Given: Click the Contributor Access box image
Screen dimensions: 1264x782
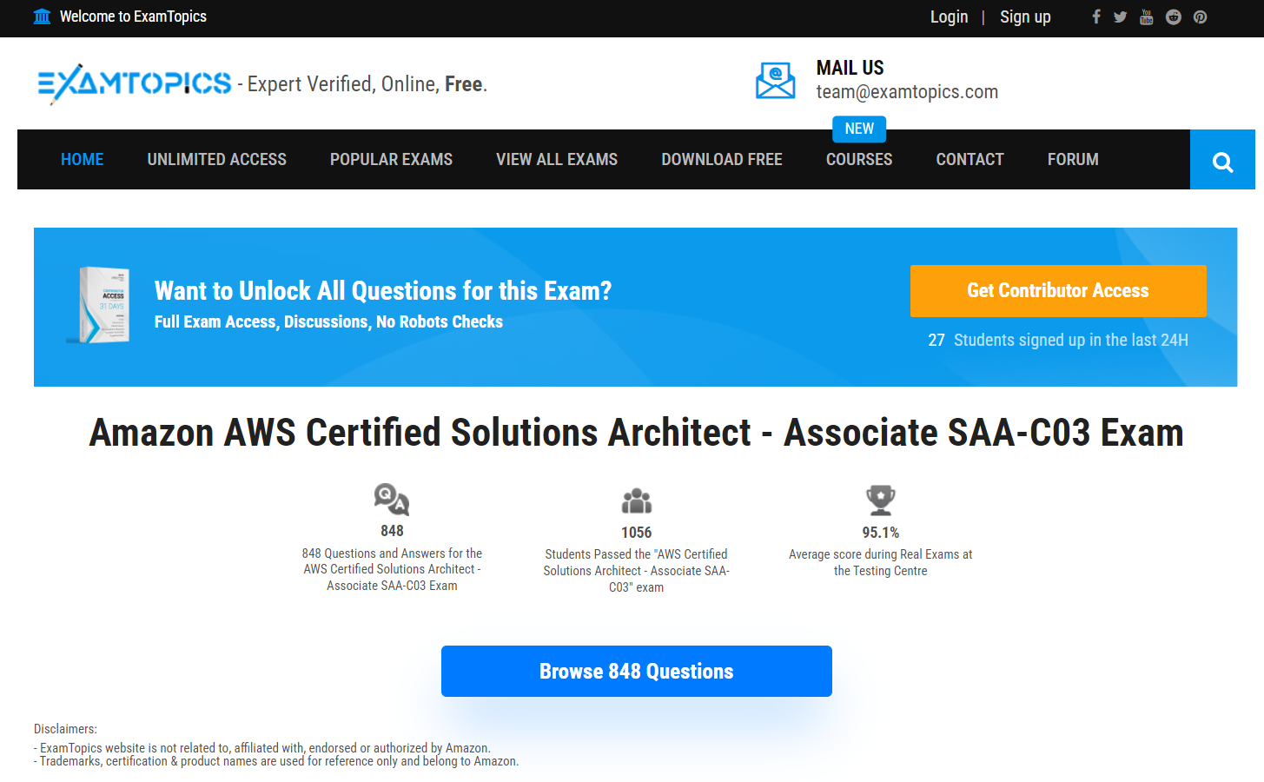Looking at the screenshot, I should 99,305.
